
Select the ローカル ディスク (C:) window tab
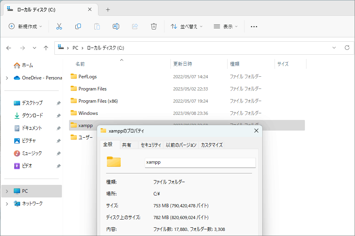[51, 9]
